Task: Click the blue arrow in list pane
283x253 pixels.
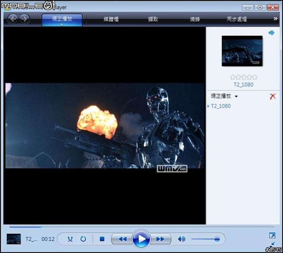Action: point(271,33)
